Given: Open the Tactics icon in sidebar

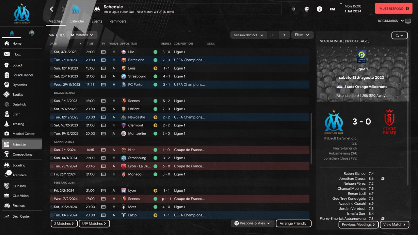Looking at the screenshot, I should (7, 94).
